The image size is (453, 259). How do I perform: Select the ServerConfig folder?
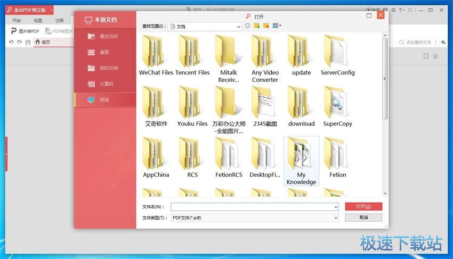(x=337, y=55)
